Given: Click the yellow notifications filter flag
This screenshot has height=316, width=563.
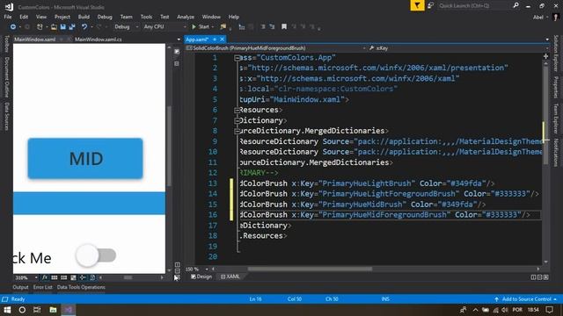Looking at the screenshot, I should (x=417, y=5).
